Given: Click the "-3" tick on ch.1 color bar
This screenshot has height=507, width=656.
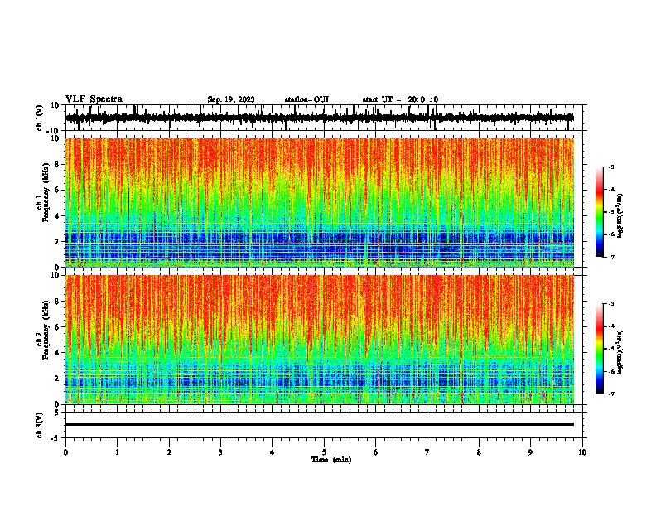Looking at the screenshot, I should (611, 167).
